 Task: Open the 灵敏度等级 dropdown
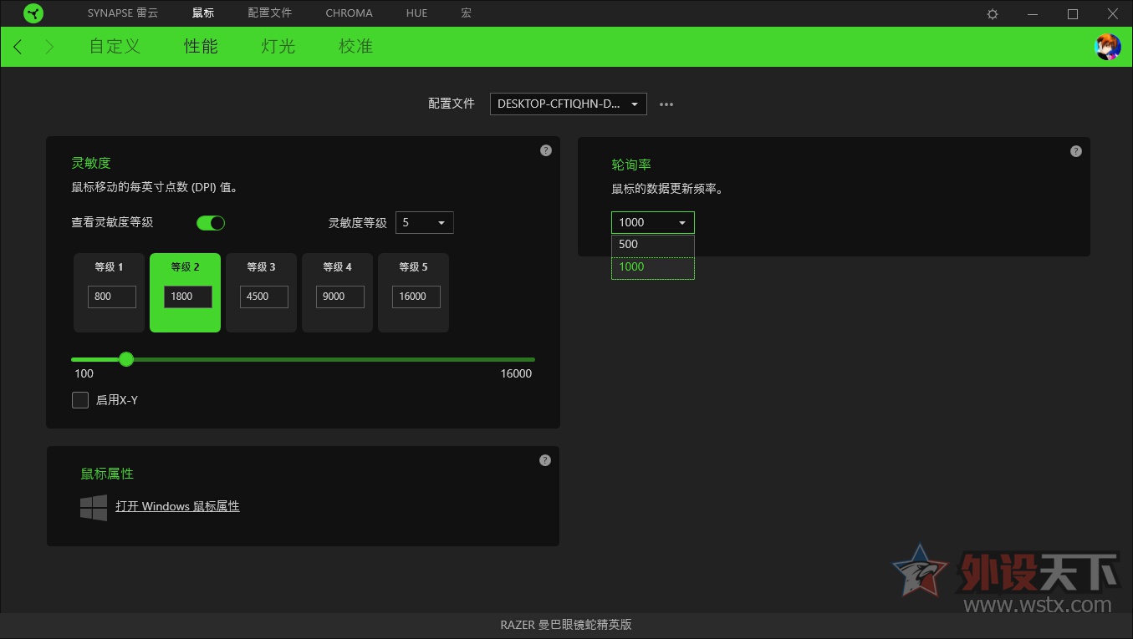(424, 222)
